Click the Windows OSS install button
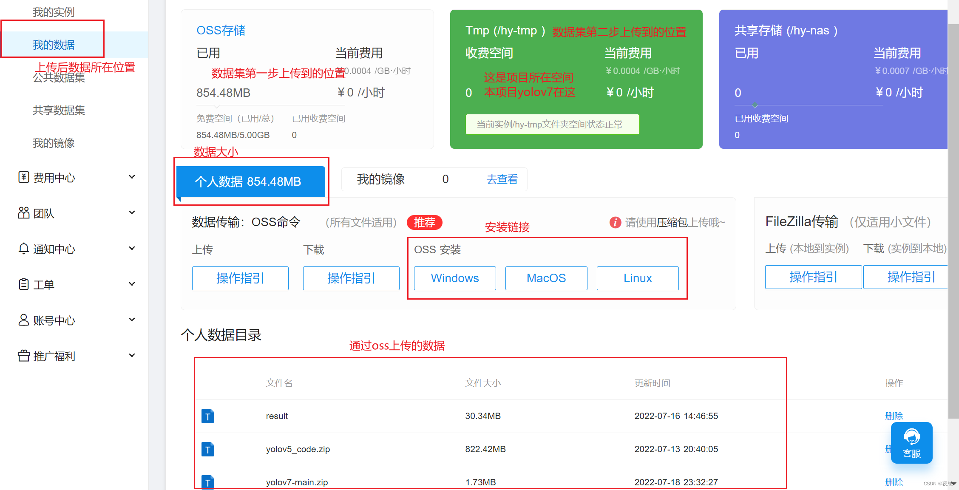Viewport: 959px width, 490px height. [x=455, y=278]
